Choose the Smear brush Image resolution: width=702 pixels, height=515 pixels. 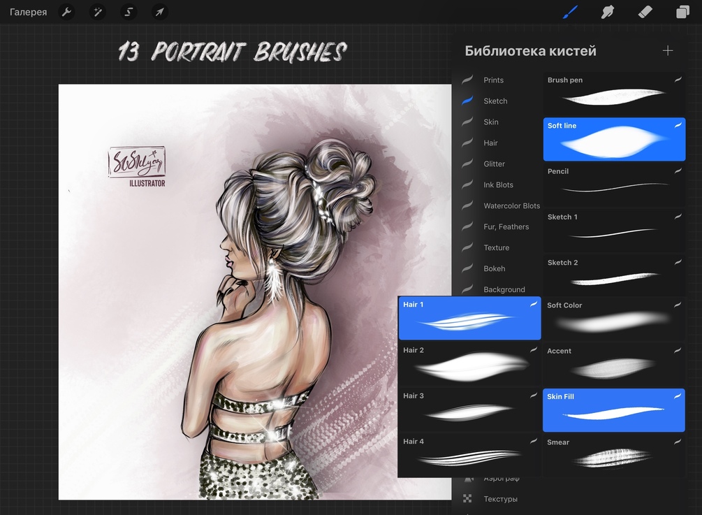point(614,456)
